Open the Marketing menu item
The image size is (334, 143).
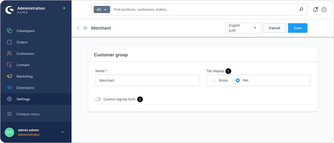coord(24,76)
